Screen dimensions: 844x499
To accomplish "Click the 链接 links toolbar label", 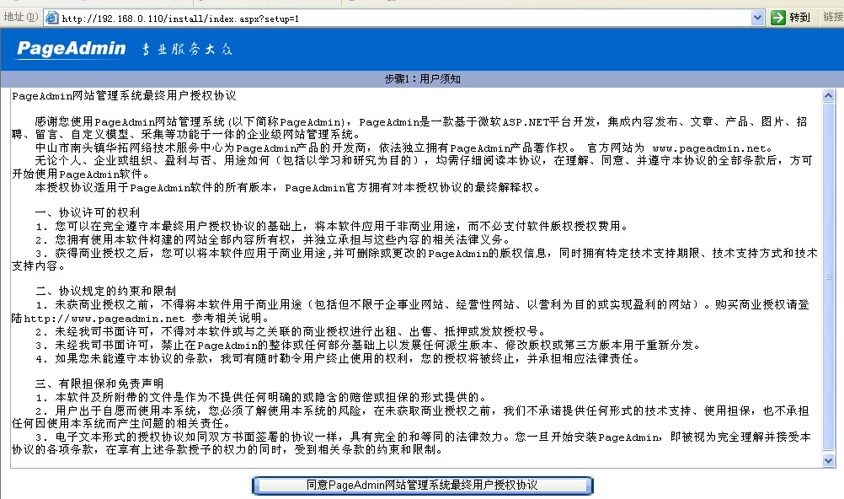I will (831, 18).
